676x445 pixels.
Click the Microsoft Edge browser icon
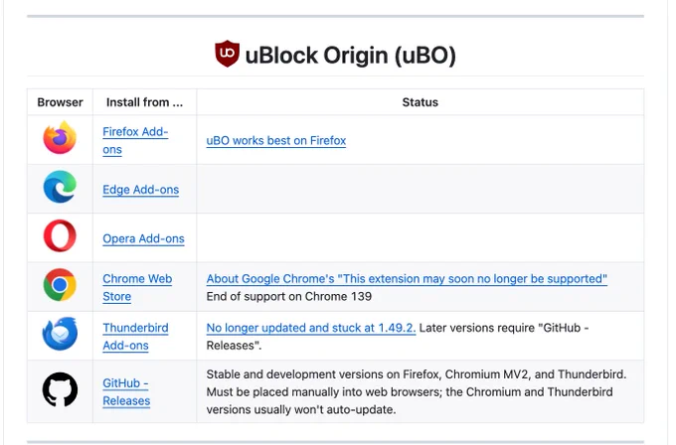click(x=60, y=187)
